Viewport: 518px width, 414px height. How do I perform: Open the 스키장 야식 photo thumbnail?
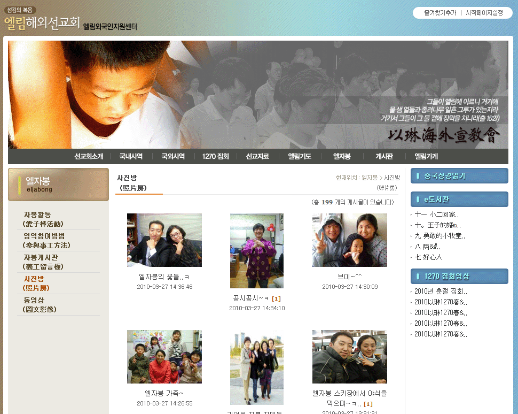(350, 356)
